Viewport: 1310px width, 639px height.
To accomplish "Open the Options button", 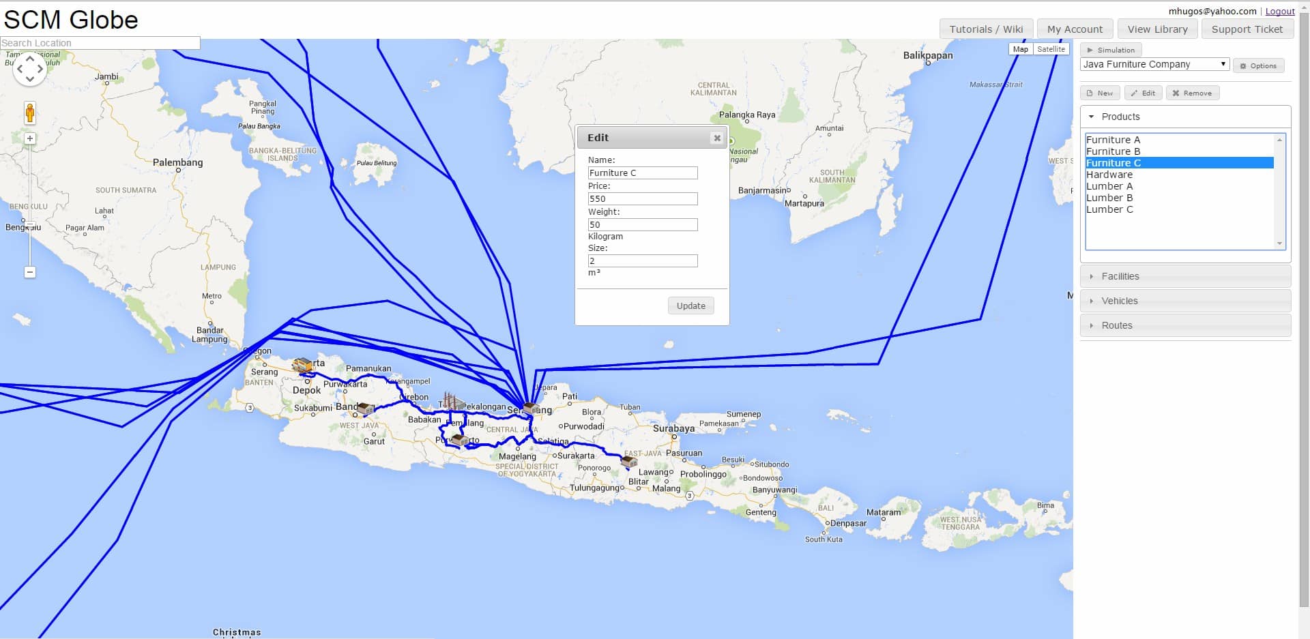I will pyautogui.click(x=1258, y=66).
